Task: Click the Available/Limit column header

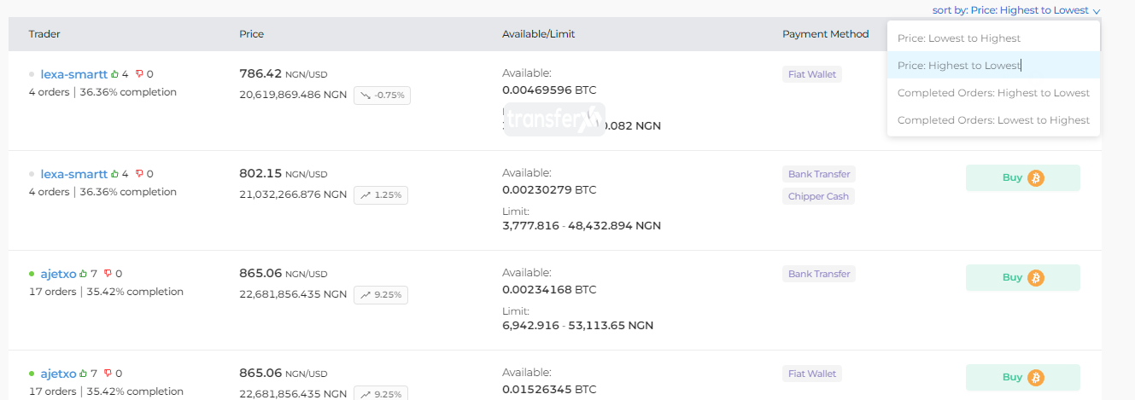Action: pyautogui.click(x=538, y=34)
